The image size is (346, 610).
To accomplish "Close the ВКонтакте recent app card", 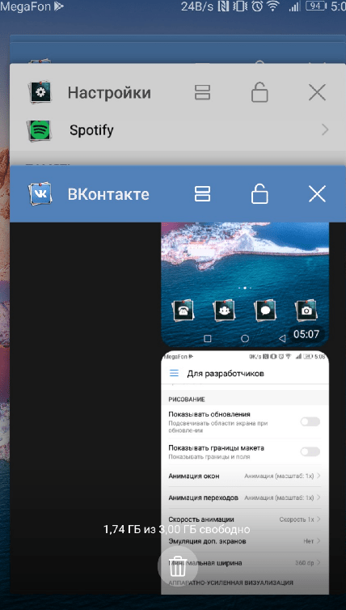I will pyautogui.click(x=317, y=193).
